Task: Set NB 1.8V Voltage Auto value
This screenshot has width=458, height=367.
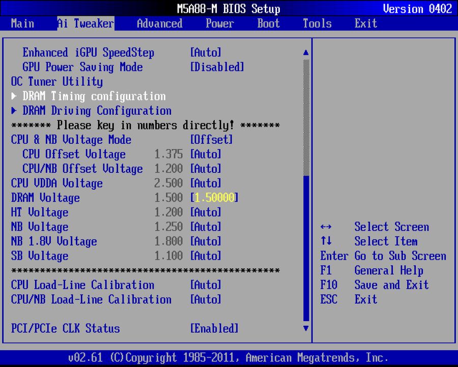Action: pyautogui.click(x=206, y=241)
